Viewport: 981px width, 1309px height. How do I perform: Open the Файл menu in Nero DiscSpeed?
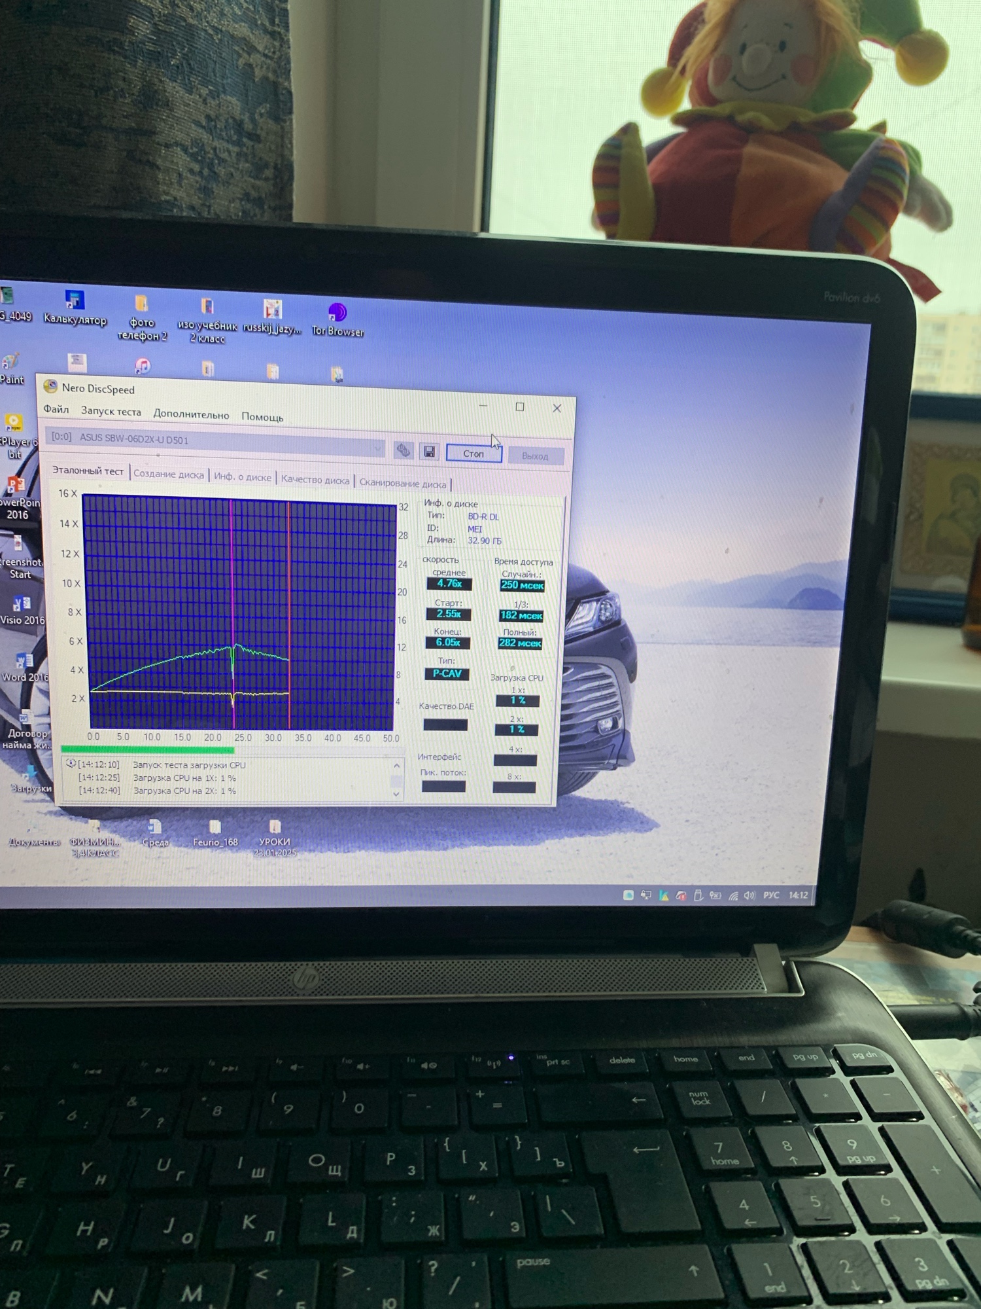pyautogui.click(x=56, y=409)
